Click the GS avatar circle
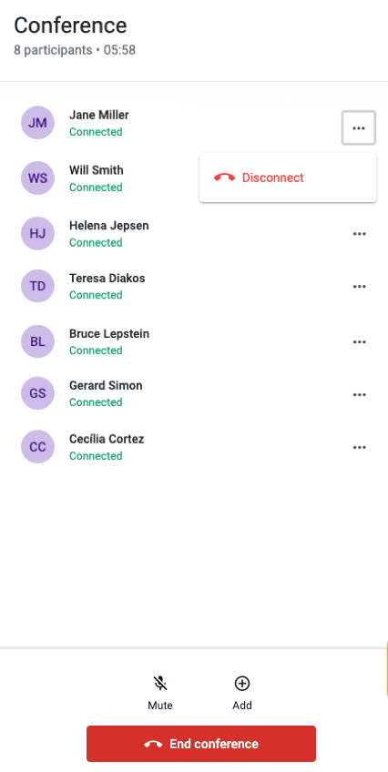This screenshot has height=772, width=388. (x=37, y=393)
